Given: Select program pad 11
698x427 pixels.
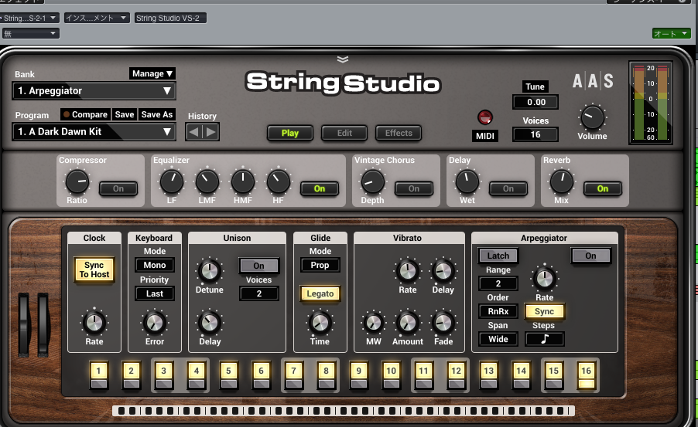Looking at the screenshot, I should tap(424, 376).
